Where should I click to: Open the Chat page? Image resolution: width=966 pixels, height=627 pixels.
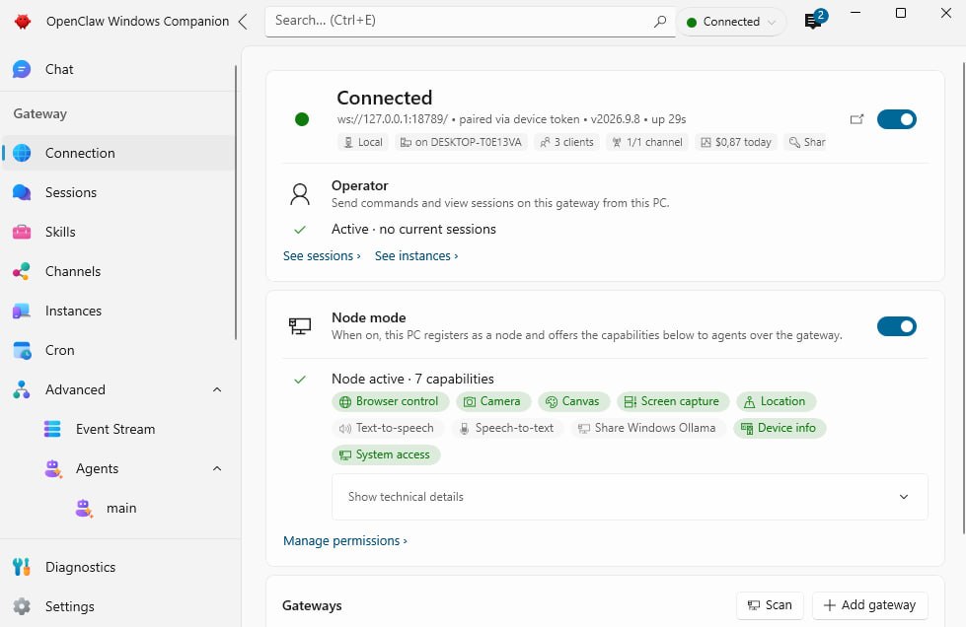click(119, 69)
